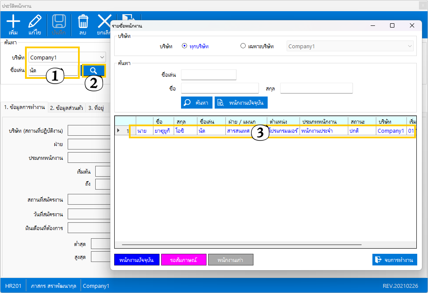Click the magenta รอสัมภาษณ์ button
The height and width of the screenshot is (293, 428).
[x=184, y=260]
